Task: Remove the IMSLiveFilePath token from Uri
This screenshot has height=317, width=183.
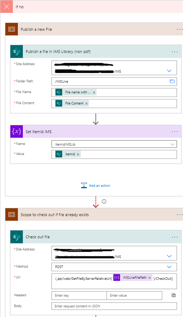Action: tap(150, 278)
